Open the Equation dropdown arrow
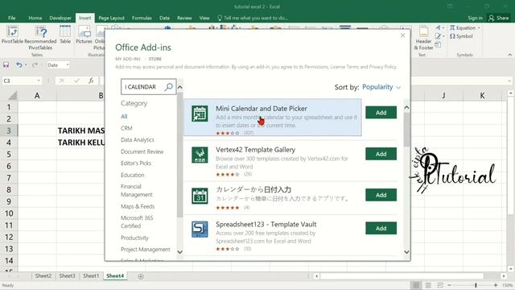Screen dimensions: 515x290 479,28
